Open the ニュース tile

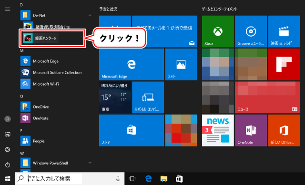(x=267, y=97)
